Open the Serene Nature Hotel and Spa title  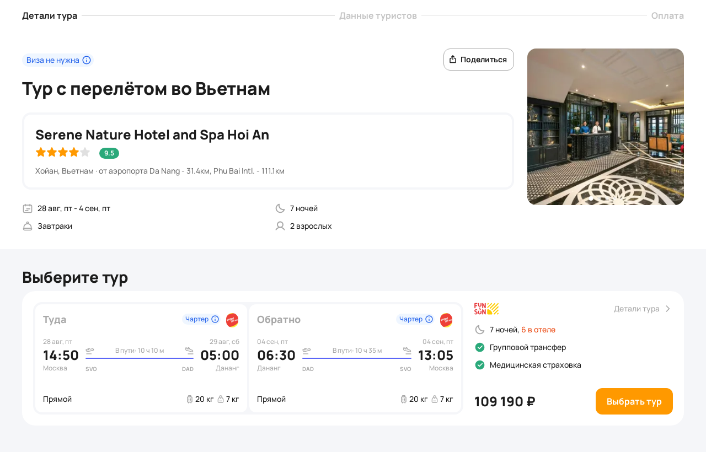tap(152, 134)
